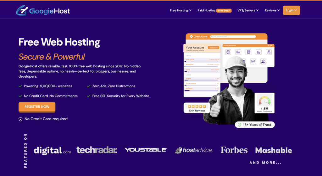Click the 400+ Reviews label
Screen dimensions: 322x176
(x=197, y=111)
